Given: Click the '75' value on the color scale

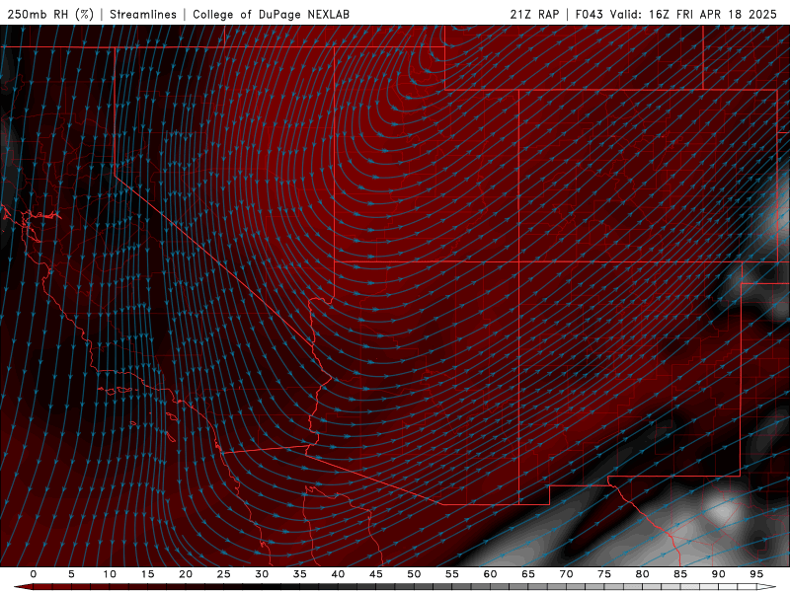Looking at the screenshot, I should (604, 574).
